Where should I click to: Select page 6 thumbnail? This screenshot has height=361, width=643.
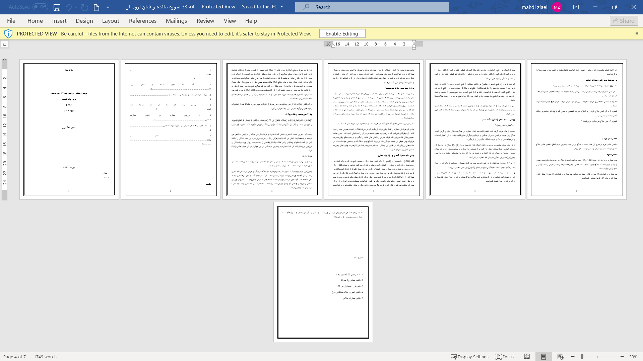(577, 129)
